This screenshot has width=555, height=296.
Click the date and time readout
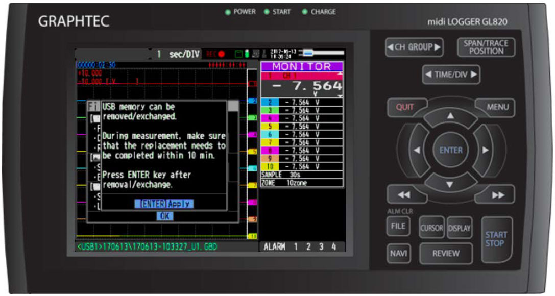(283, 54)
